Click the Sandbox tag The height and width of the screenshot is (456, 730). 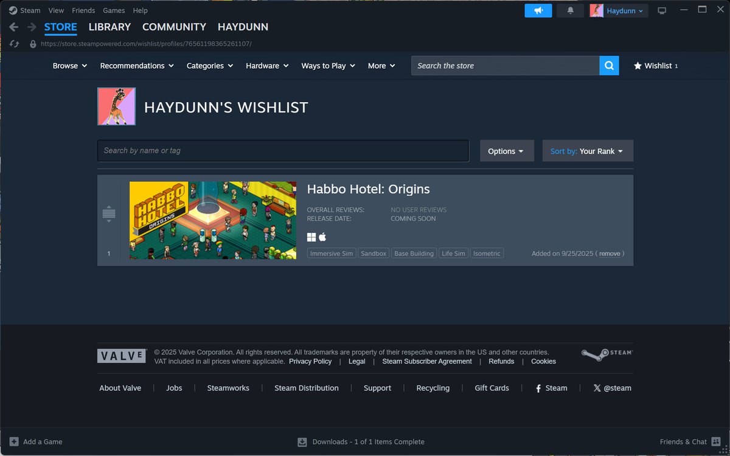coord(374,254)
